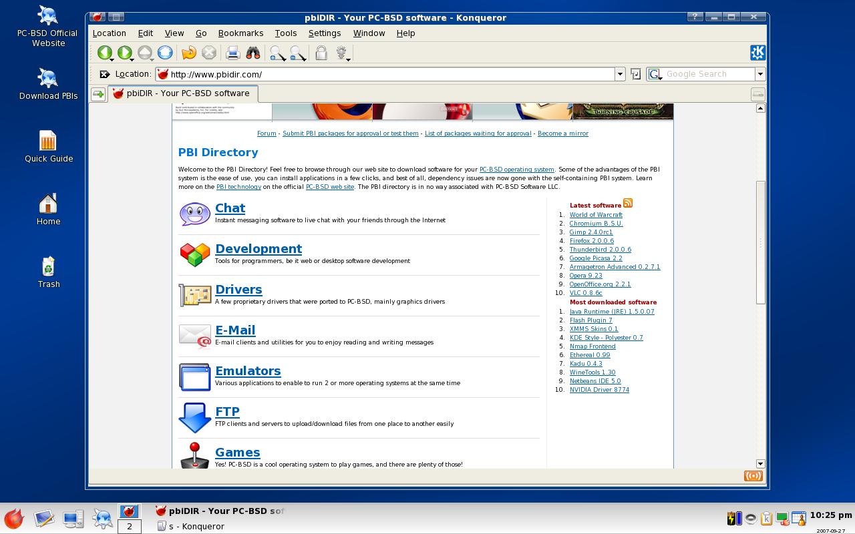Click the Security padlock toolbar icon
855x534 pixels.
tap(321, 53)
